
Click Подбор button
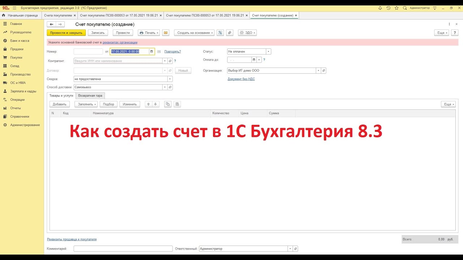click(109, 104)
